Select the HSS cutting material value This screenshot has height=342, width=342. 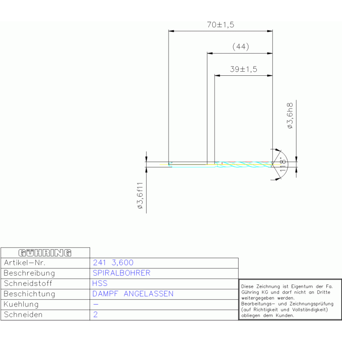(100, 283)
